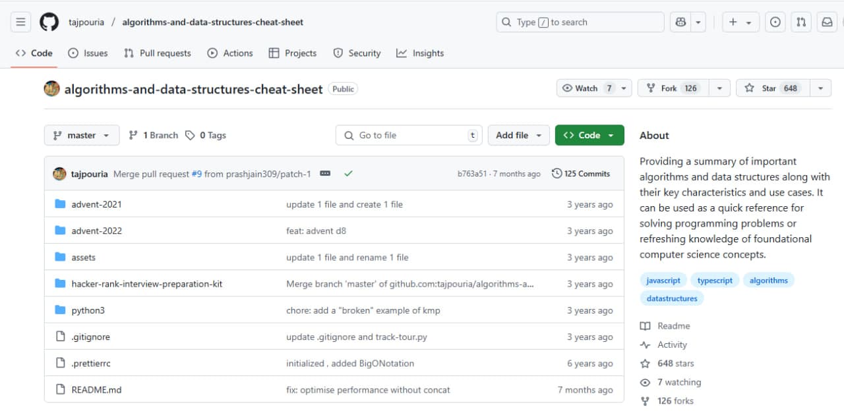The image size is (844, 413).
Task: Click the repository owner avatar beside title
Action: point(52,88)
